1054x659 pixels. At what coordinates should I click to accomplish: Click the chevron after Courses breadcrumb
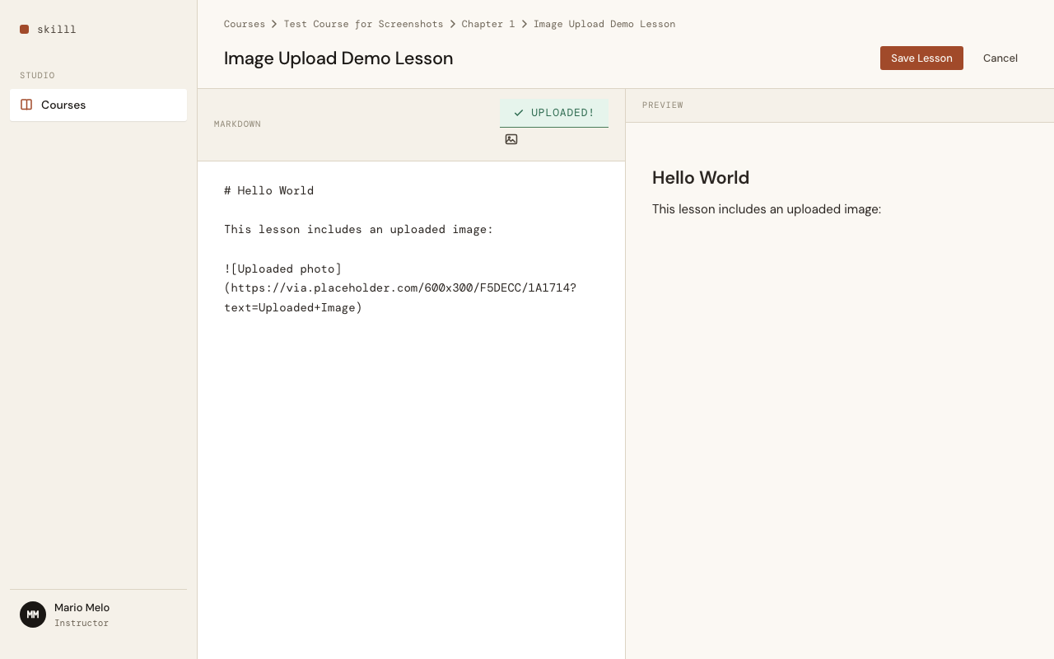pos(274,24)
